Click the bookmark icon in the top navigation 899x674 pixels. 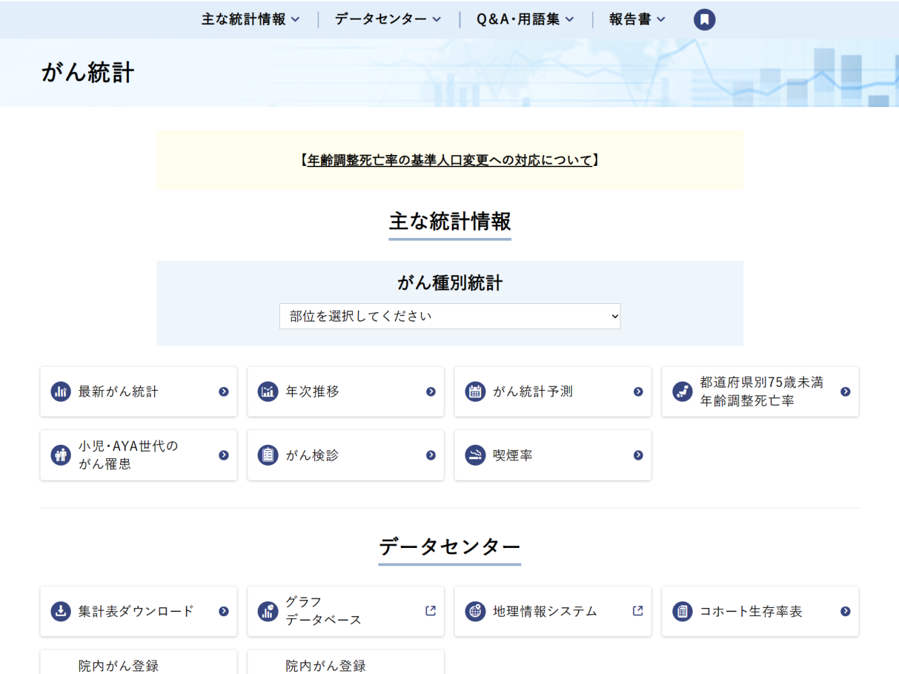click(x=704, y=20)
